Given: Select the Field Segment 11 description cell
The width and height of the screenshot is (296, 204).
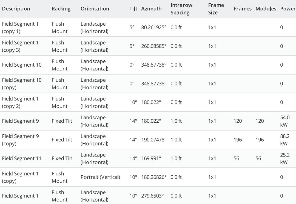Looking at the screenshot, I should [22, 158].
